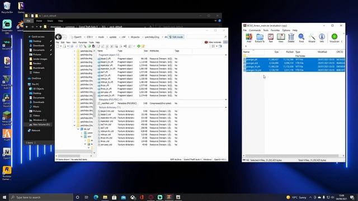Collapse the Texture dictionary group
358x201 pixels.
[226, 107]
